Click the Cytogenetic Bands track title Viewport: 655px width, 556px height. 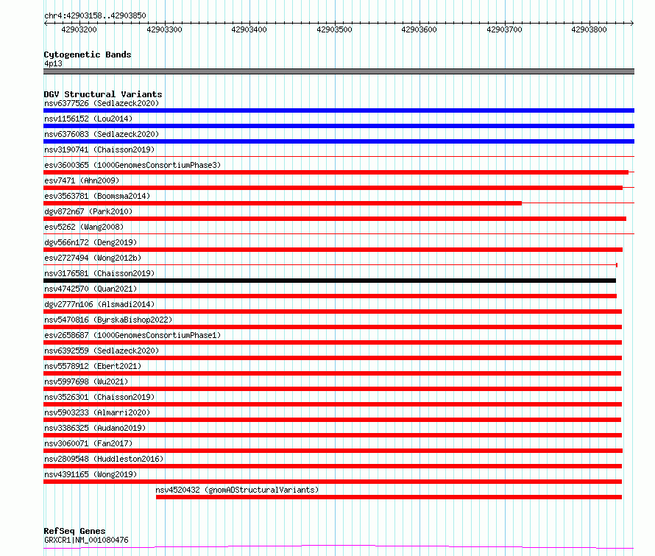pos(88,54)
